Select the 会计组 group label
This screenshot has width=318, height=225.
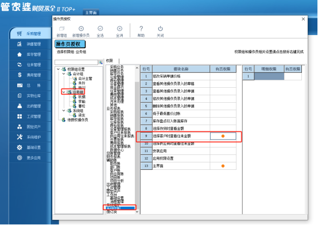(x=78, y=74)
